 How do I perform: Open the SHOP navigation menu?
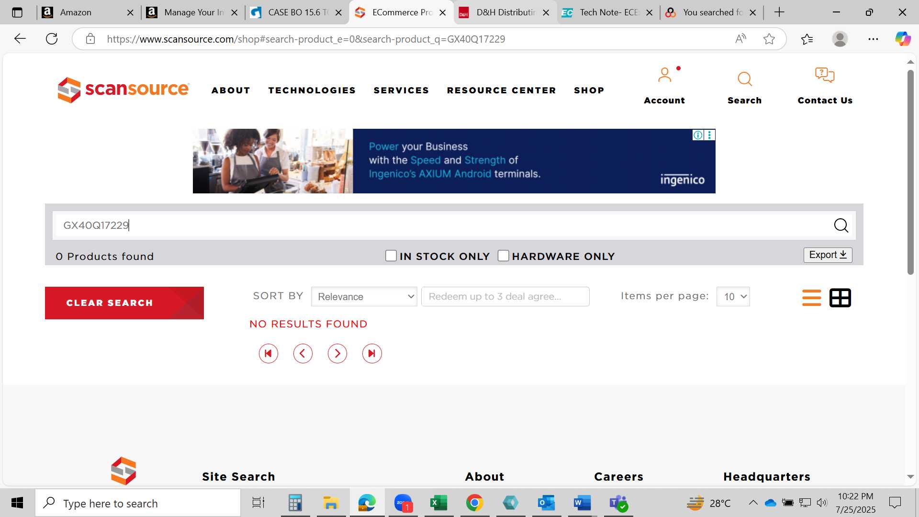point(589,90)
